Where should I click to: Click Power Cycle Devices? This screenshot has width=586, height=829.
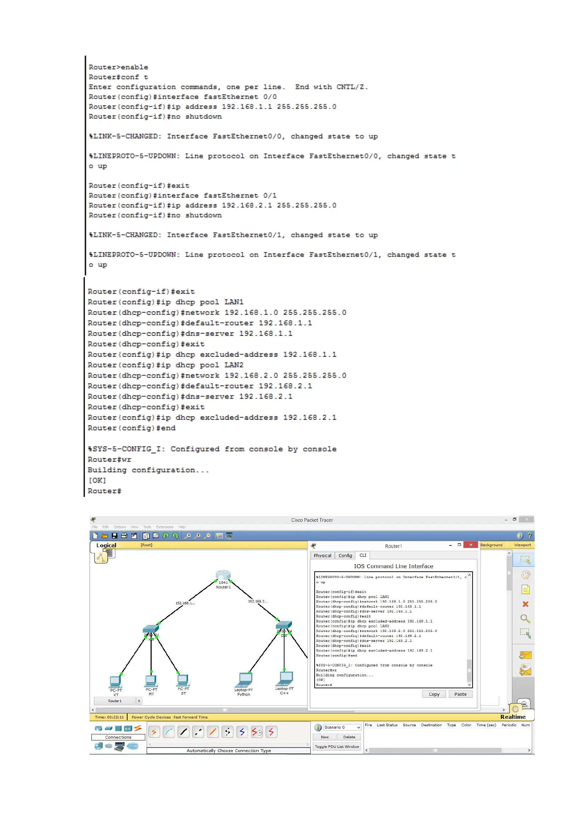pyautogui.click(x=151, y=717)
